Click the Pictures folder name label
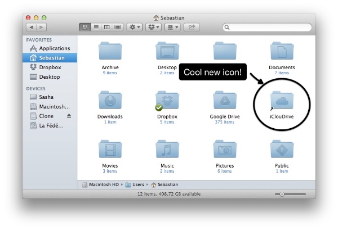 click(225, 165)
